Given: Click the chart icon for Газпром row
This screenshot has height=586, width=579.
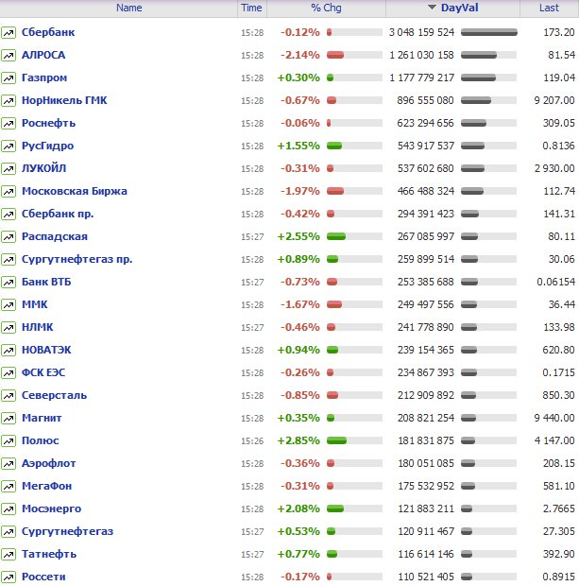Looking at the screenshot, I should (9, 78).
